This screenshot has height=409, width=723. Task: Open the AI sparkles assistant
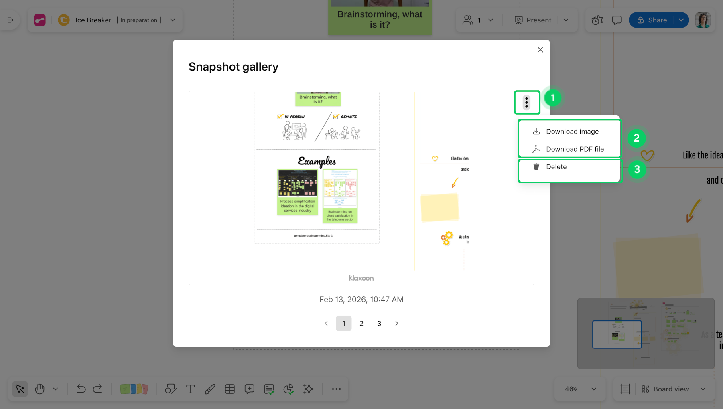[308, 389]
